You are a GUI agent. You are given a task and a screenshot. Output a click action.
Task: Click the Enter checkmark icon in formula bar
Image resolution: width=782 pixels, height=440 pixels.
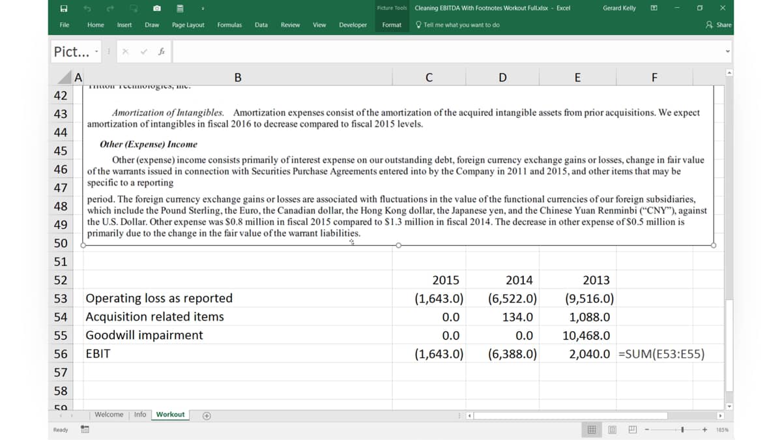click(x=143, y=51)
